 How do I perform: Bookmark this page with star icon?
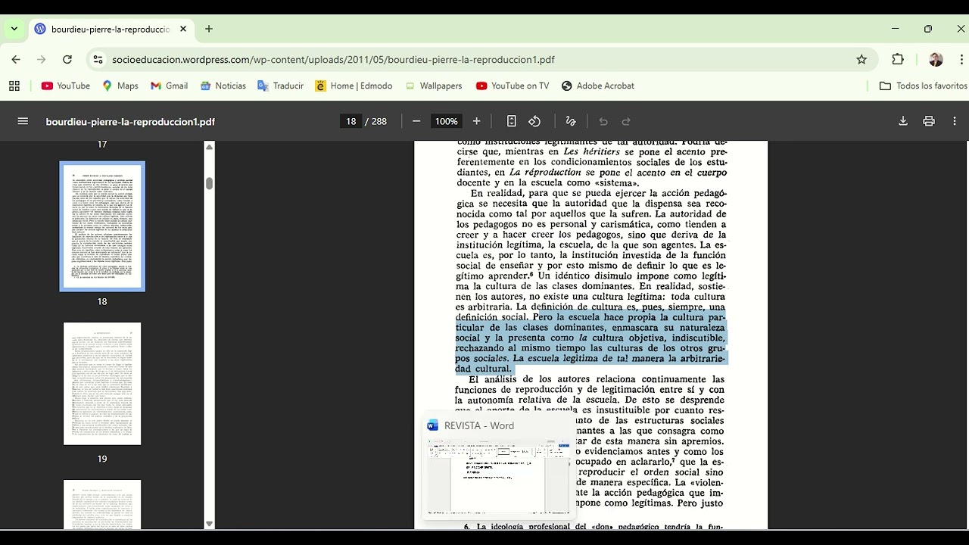tap(862, 59)
